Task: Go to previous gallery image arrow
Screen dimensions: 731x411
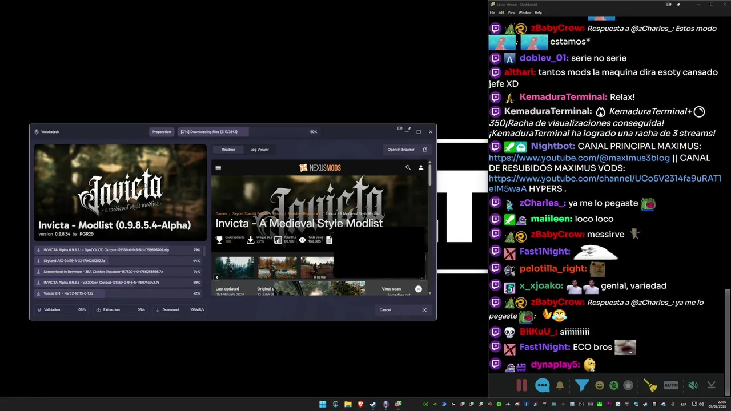Action: pyautogui.click(x=217, y=277)
